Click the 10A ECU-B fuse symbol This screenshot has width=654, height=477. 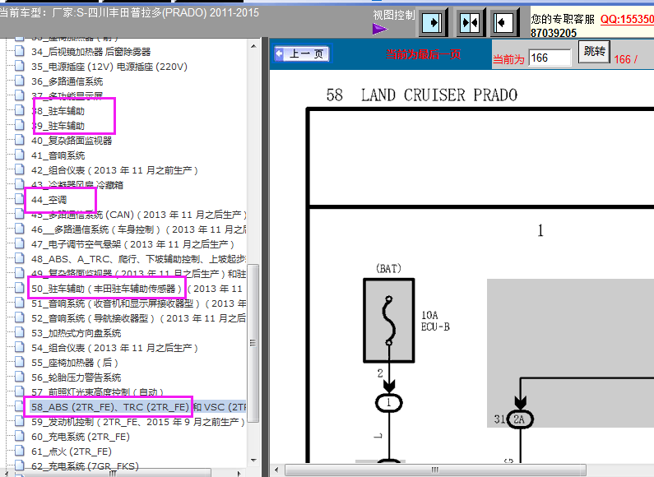click(x=389, y=320)
